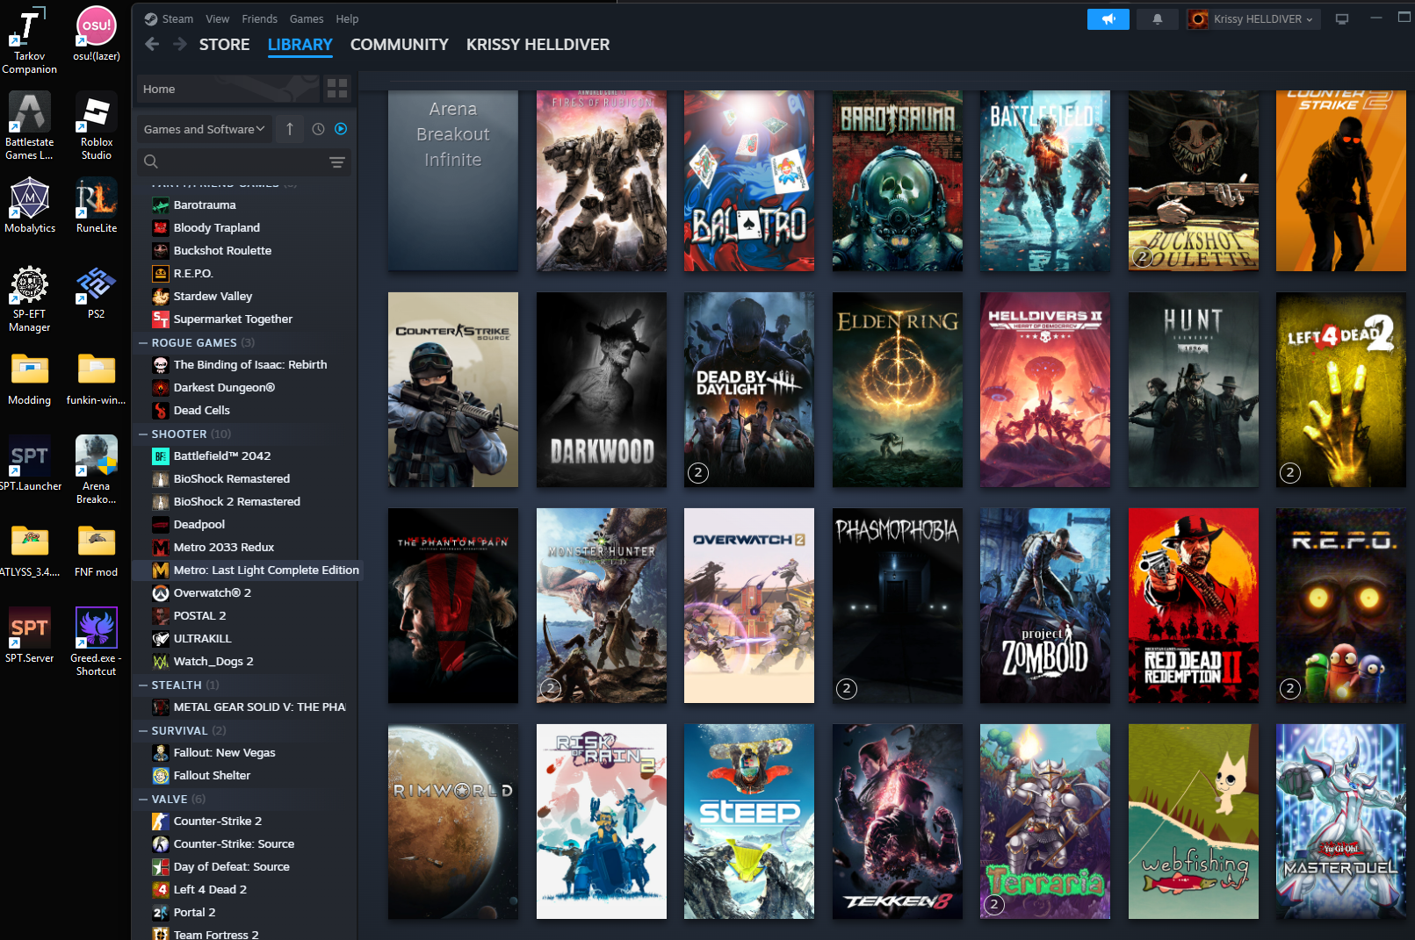Viewport: 1415px width, 940px height.
Task: Open the RimWorld cover art
Action: click(x=453, y=822)
